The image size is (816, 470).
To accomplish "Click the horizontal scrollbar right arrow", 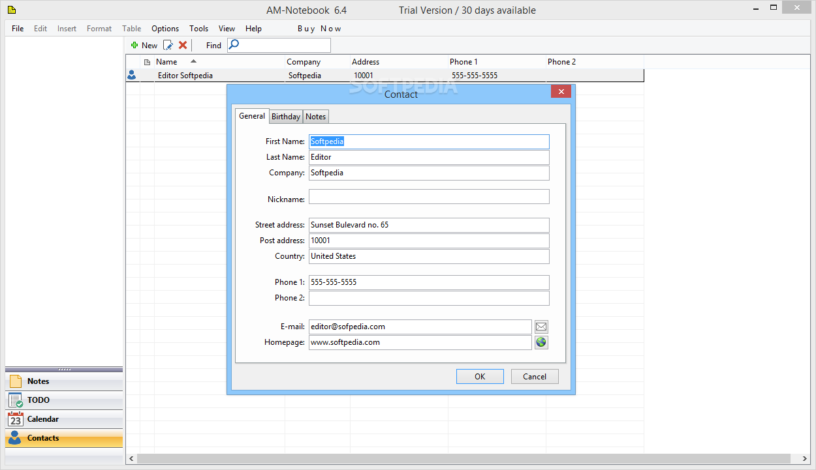I will point(805,459).
